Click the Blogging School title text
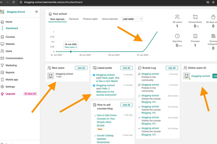 [x=16, y=12]
